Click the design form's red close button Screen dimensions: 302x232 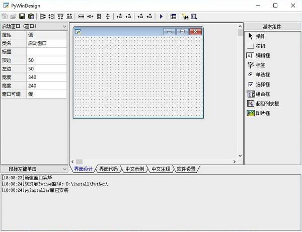pos(195,32)
